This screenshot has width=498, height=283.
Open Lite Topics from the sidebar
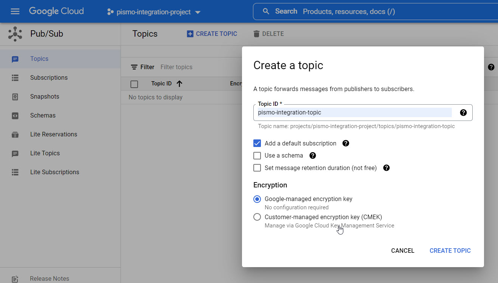pos(61,153)
